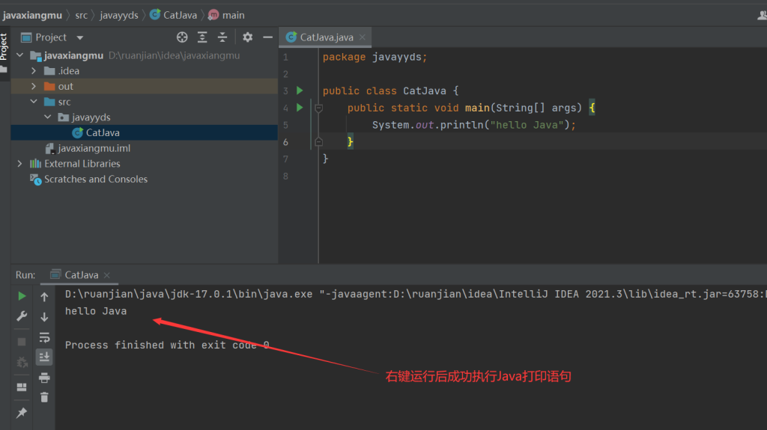The width and height of the screenshot is (767, 430).
Task: Select the CatJava tab in Run panel
Action: point(81,275)
